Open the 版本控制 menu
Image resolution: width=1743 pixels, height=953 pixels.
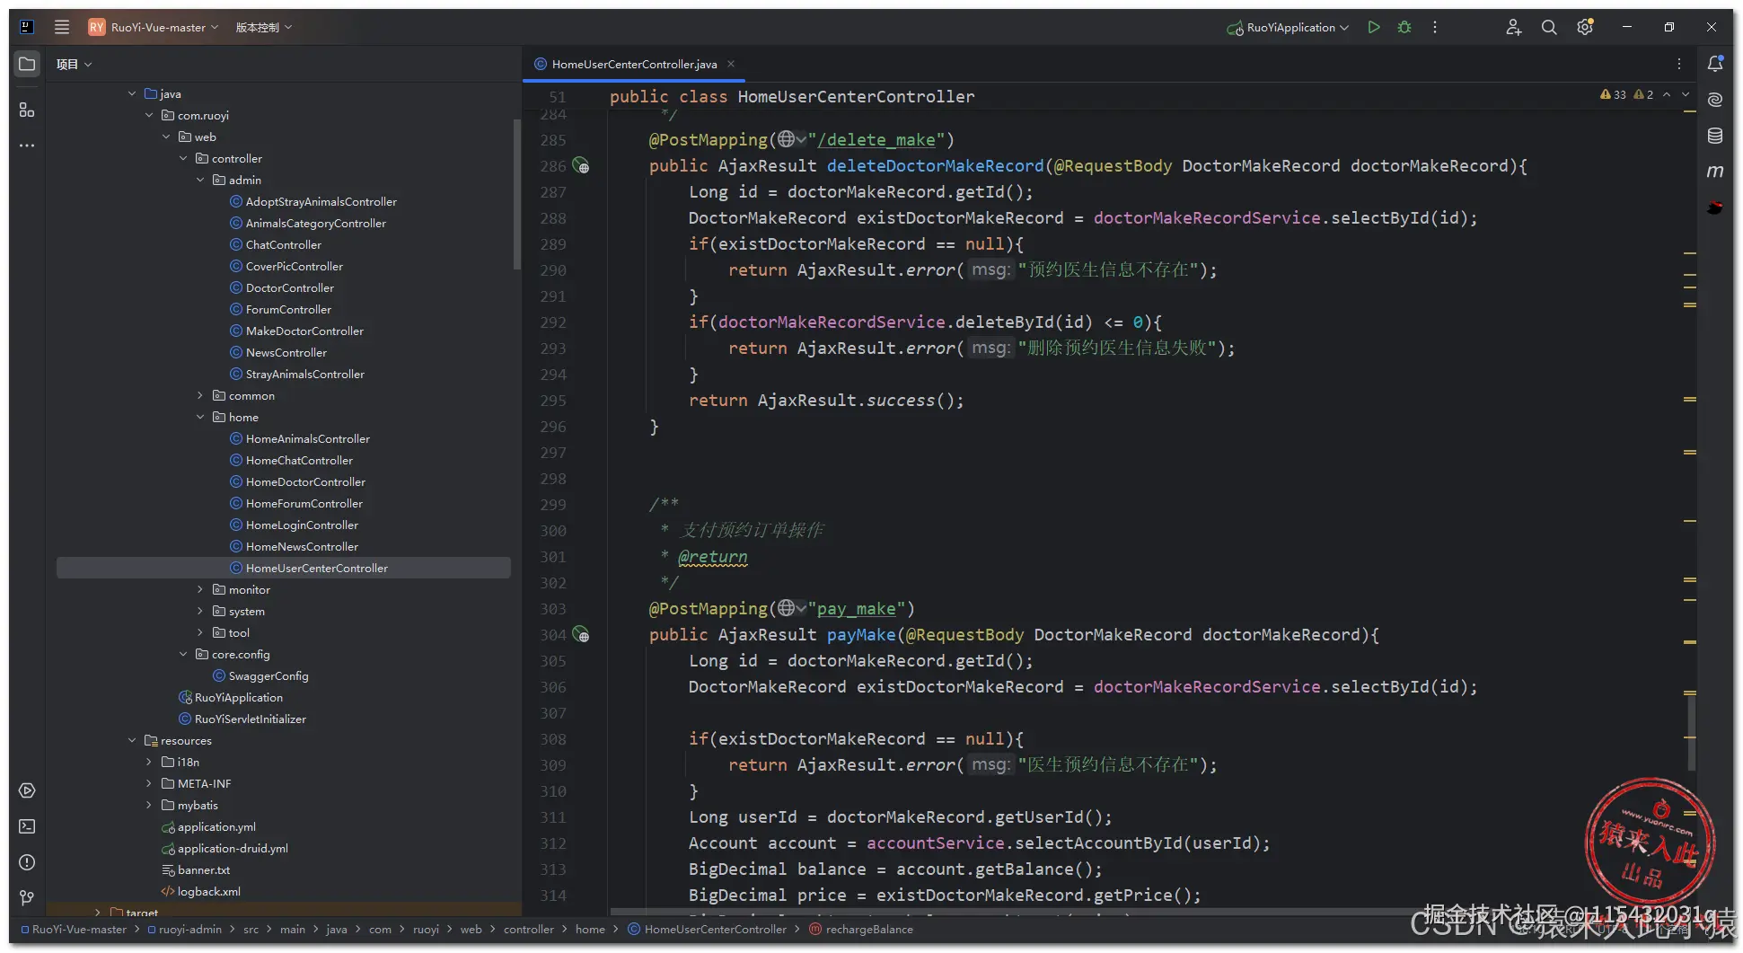coord(263,27)
